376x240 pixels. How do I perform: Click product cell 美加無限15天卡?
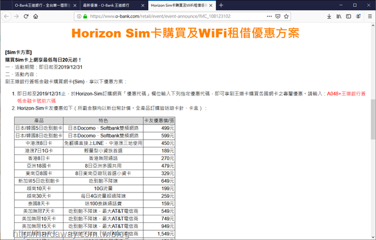coord(39,226)
